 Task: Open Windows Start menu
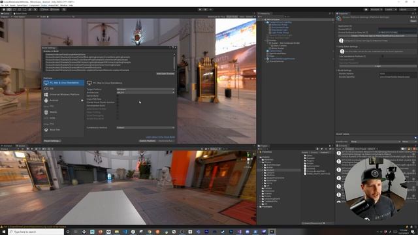coord(4,232)
